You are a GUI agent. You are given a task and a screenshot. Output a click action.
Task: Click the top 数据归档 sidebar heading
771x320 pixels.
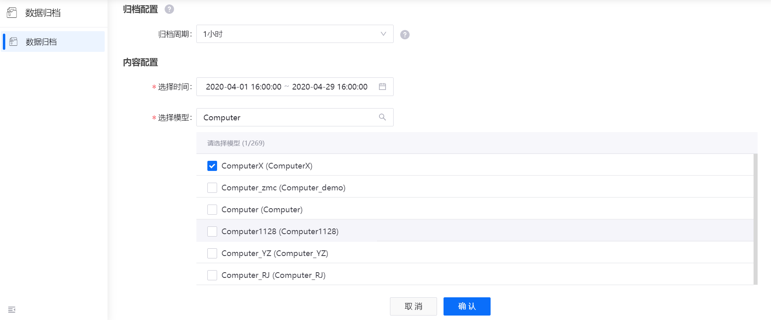43,13
